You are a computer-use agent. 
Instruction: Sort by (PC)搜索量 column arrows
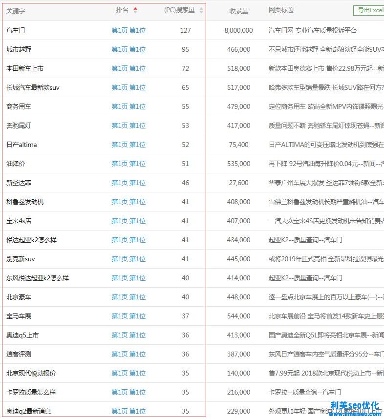[201, 10]
